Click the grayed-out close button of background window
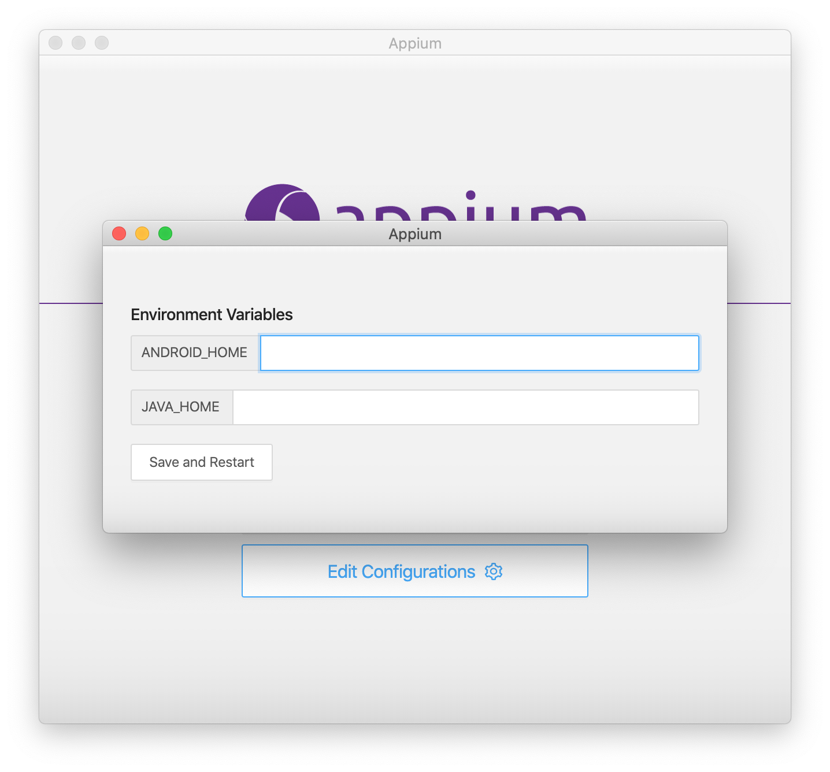Viewport: 830px width, 772px height. pos(55,43)
